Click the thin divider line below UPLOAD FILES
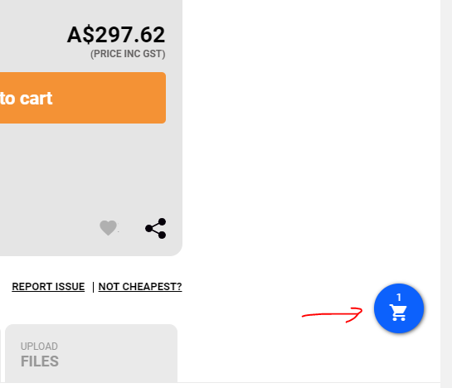This screenshot has width=452, height=388. 221,383
